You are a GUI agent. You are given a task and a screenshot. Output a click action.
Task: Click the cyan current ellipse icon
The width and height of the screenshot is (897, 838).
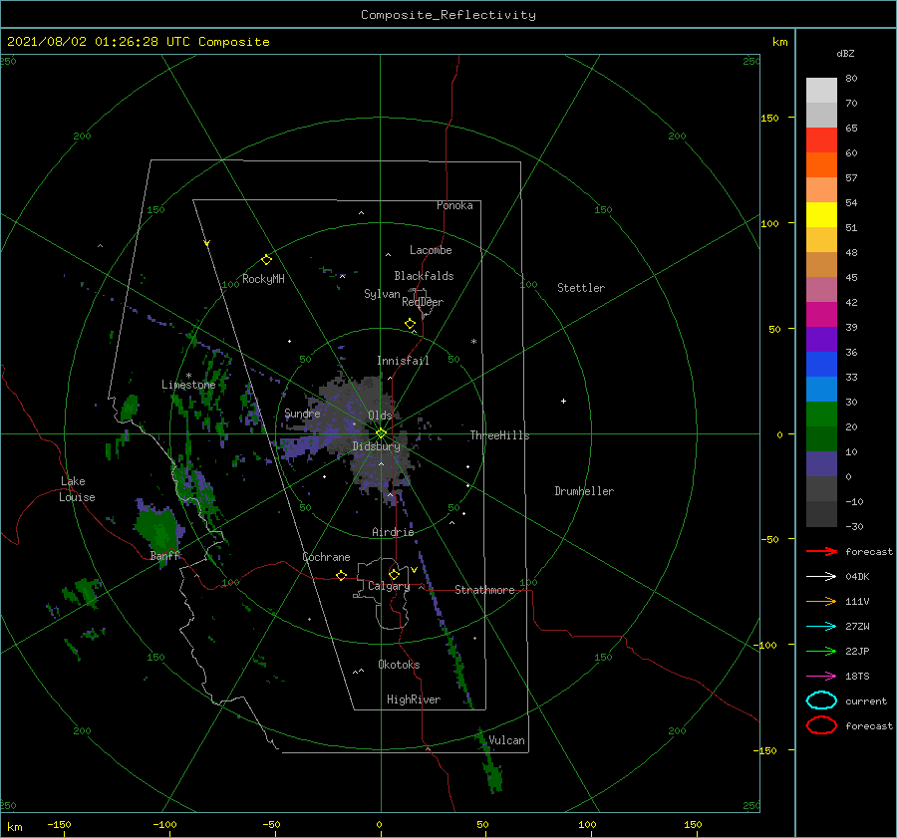click(821, 700)
